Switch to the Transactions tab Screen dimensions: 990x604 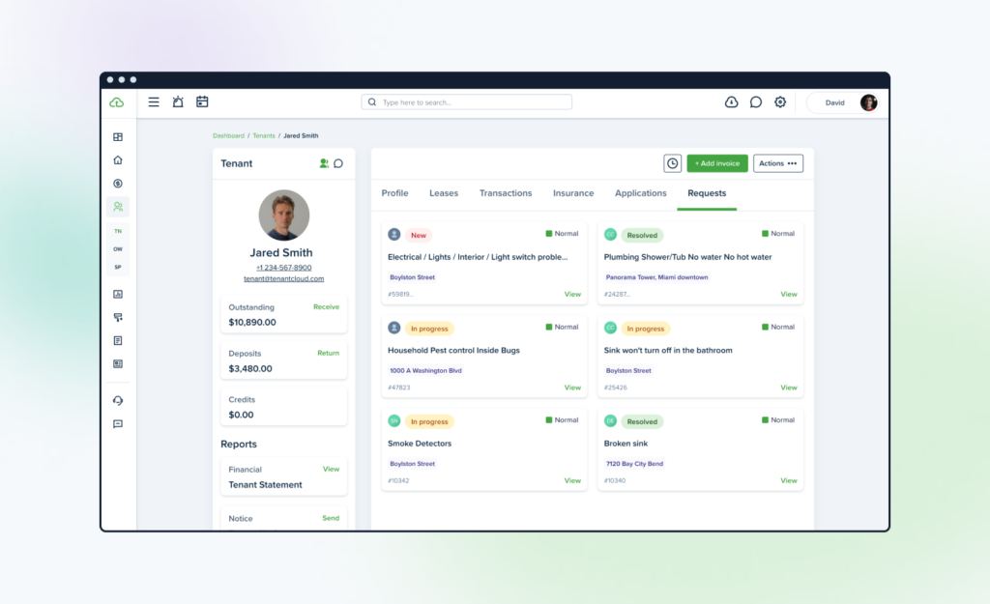click(506, 193)
